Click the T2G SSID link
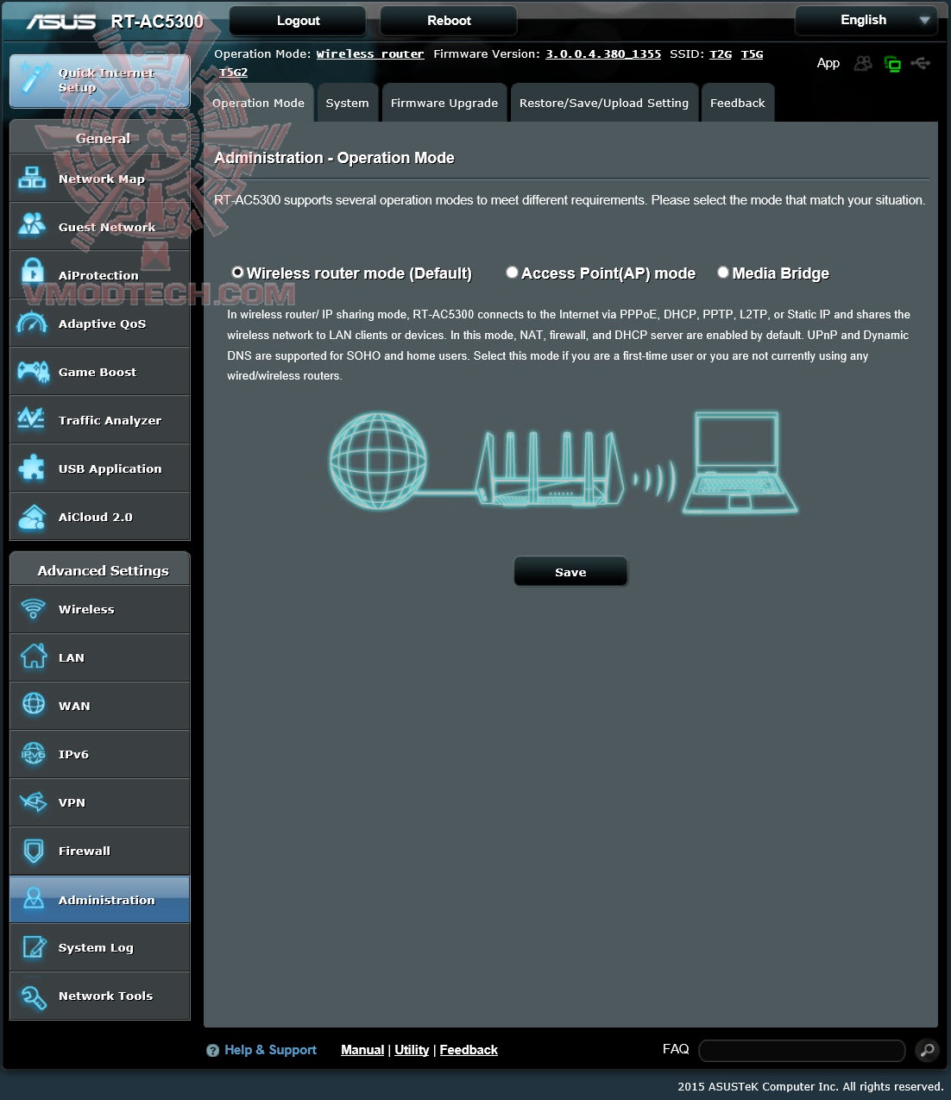The image size is (951, 1100). [x=721, y=53]
